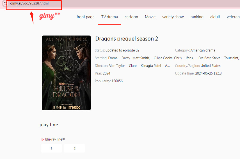The height and width of the screenshot is (159, 240).
Task: Click actor name Steve
Action: [x=216, y=58]
